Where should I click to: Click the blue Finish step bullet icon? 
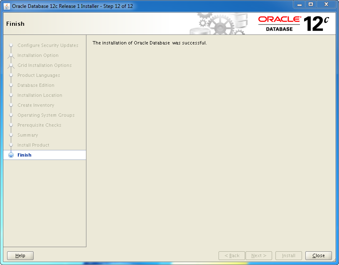point(11,155)
